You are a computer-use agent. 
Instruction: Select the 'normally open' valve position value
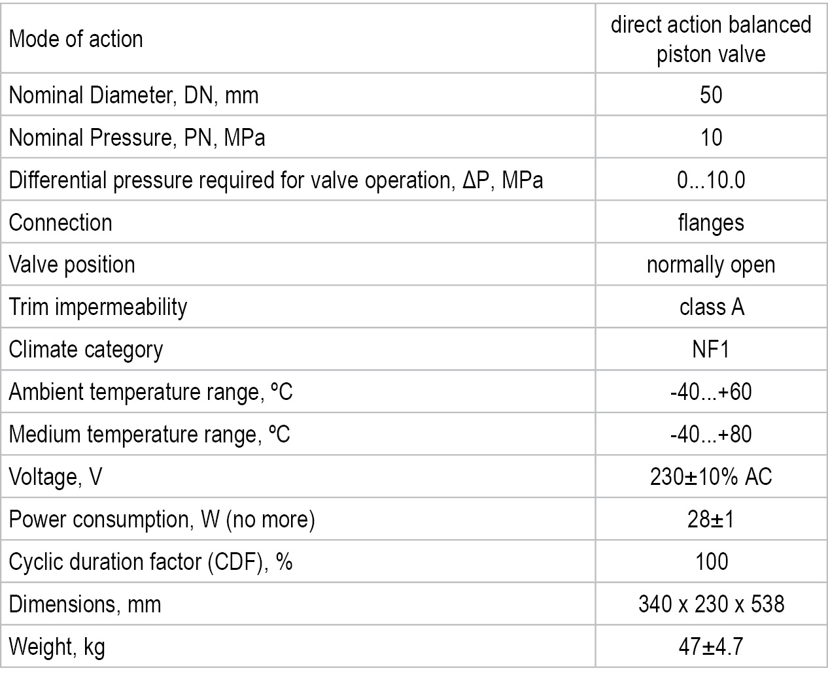711,265
